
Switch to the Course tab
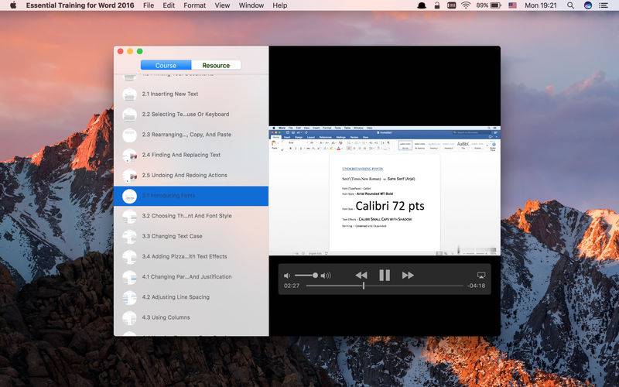tap(166, 65)
